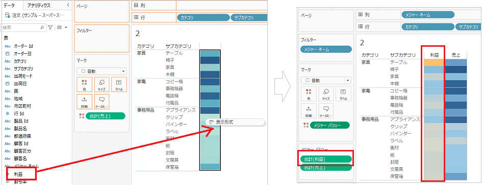Image resolution: width=484 pixels, height=185 pixels.
Task: Select メジャー バリュー pill in right Marks card
Action: tap(329, 126)
